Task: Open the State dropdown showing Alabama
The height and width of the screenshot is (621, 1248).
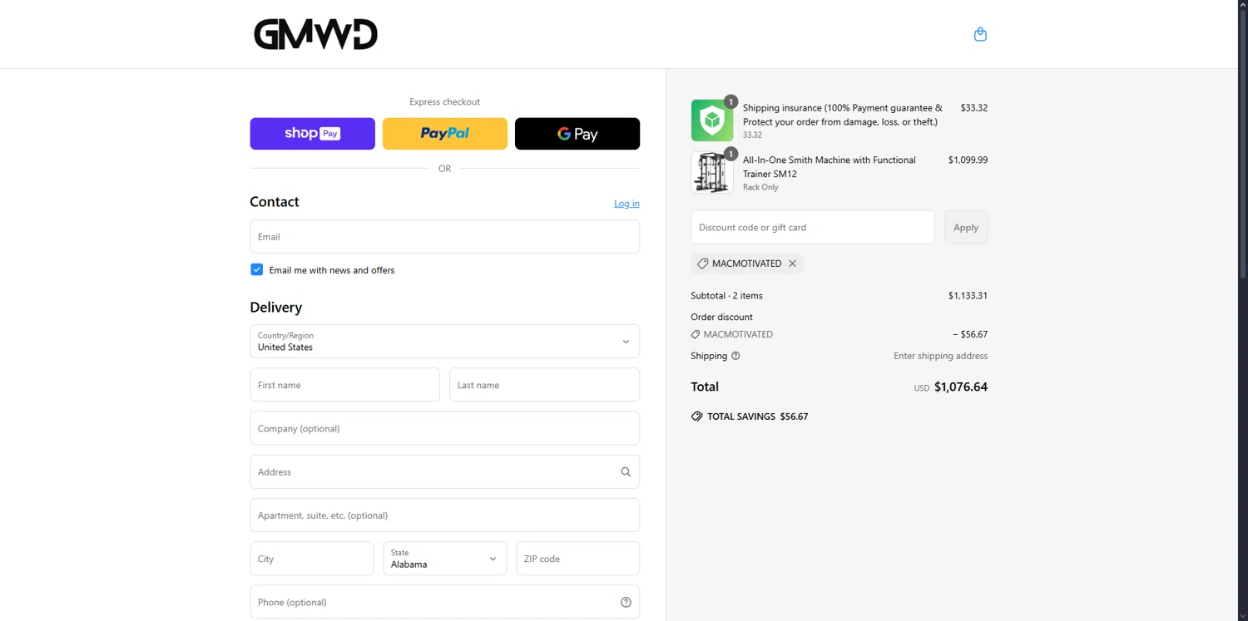Action: click(x=444, y=559)
